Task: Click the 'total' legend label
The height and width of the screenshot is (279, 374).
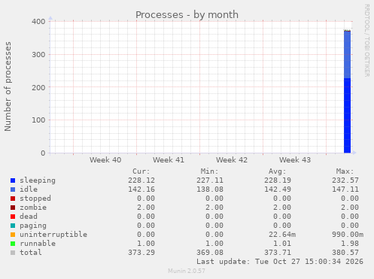Action: tap(31, 253)
